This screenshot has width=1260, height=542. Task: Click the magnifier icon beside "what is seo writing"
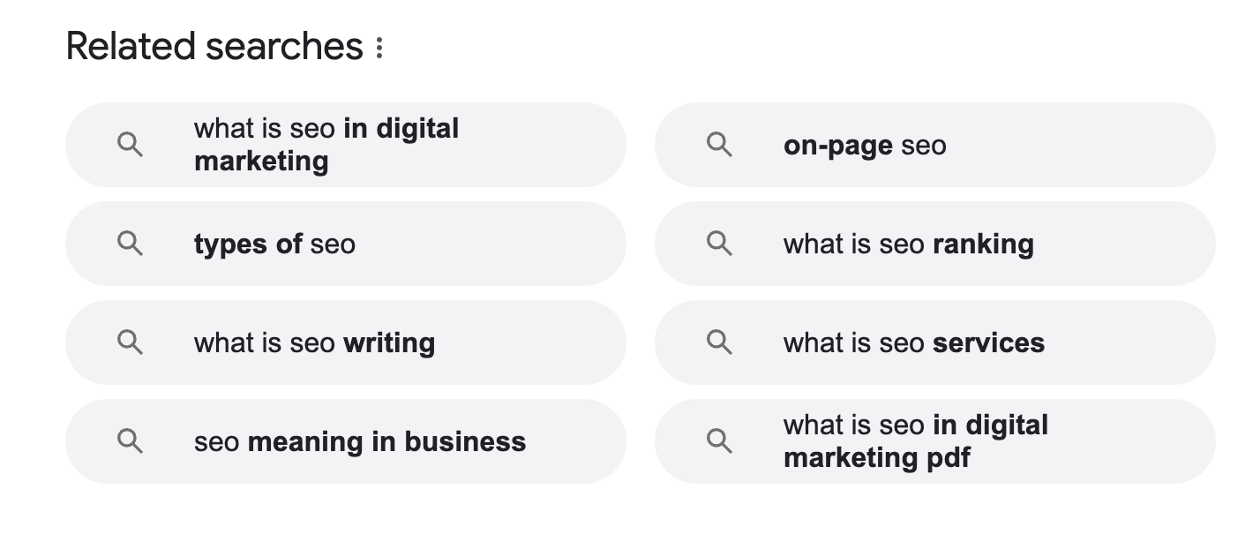click(130, 343)
